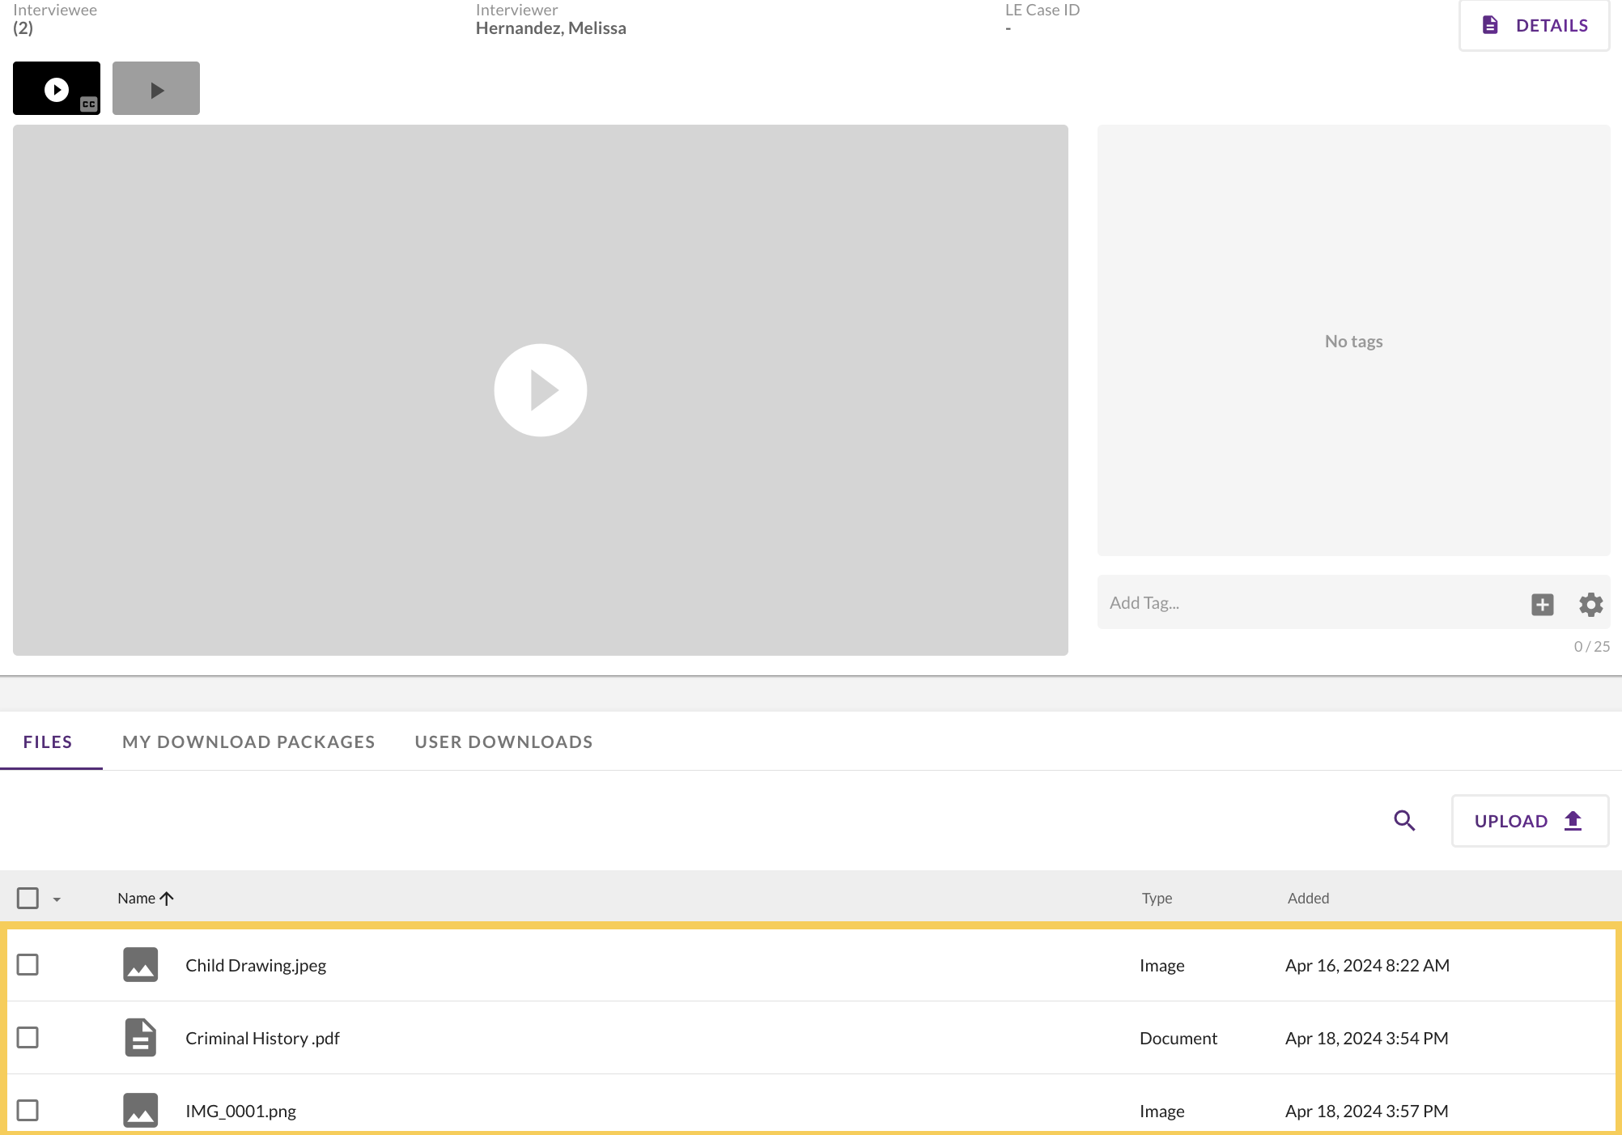Check the Criminal History .pdf checkbox
1622x1135 pixels.
(28, 1038)
